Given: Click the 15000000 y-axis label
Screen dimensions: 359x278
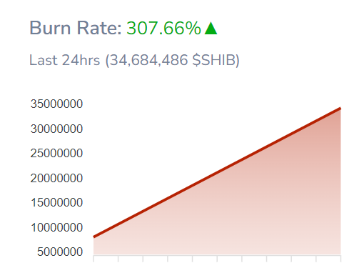Looking at the screenshot, I should [57, 202].
